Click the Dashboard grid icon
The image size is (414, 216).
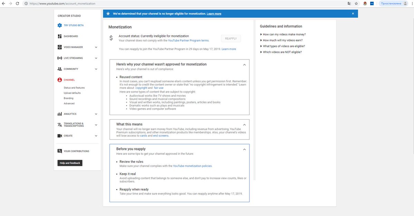60,36
